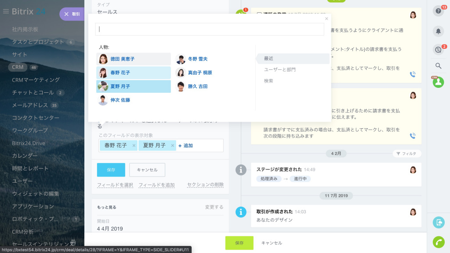Image resolution: width=450 pixels, height=253 pixels.
Task: Click the user search input field
Action: (x=210, y=29)
